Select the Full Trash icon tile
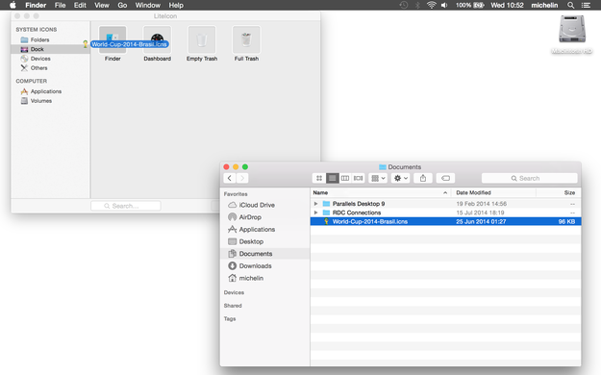 tap(246, 39)
